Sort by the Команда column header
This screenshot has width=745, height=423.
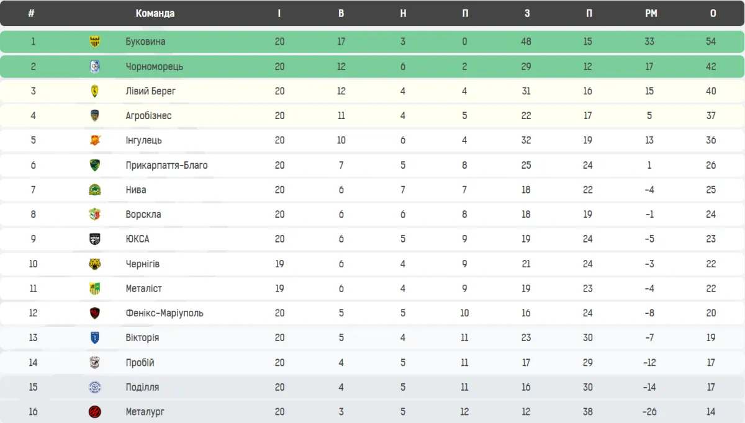click(x=155, y=14)
